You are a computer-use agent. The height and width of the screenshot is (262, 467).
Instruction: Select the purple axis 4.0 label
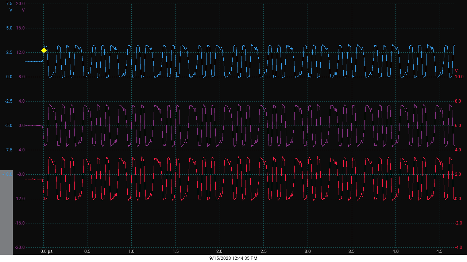(x=22, y=101)
